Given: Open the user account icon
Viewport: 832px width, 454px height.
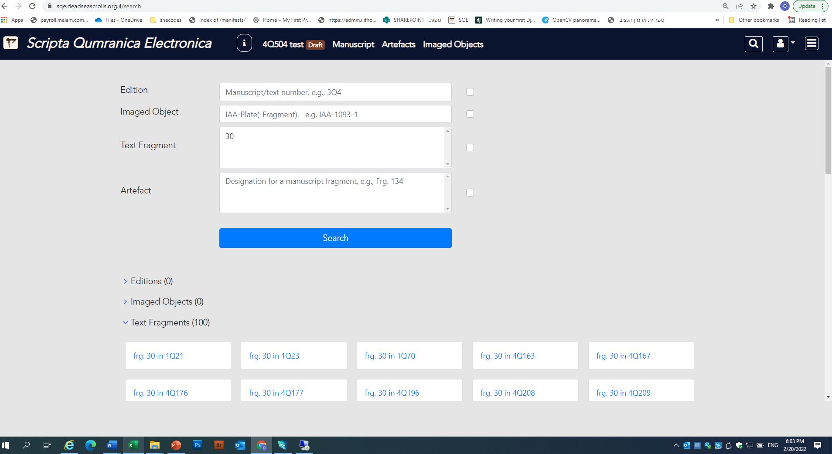Looking at the screenshot, I should click(x=781, y=44).
